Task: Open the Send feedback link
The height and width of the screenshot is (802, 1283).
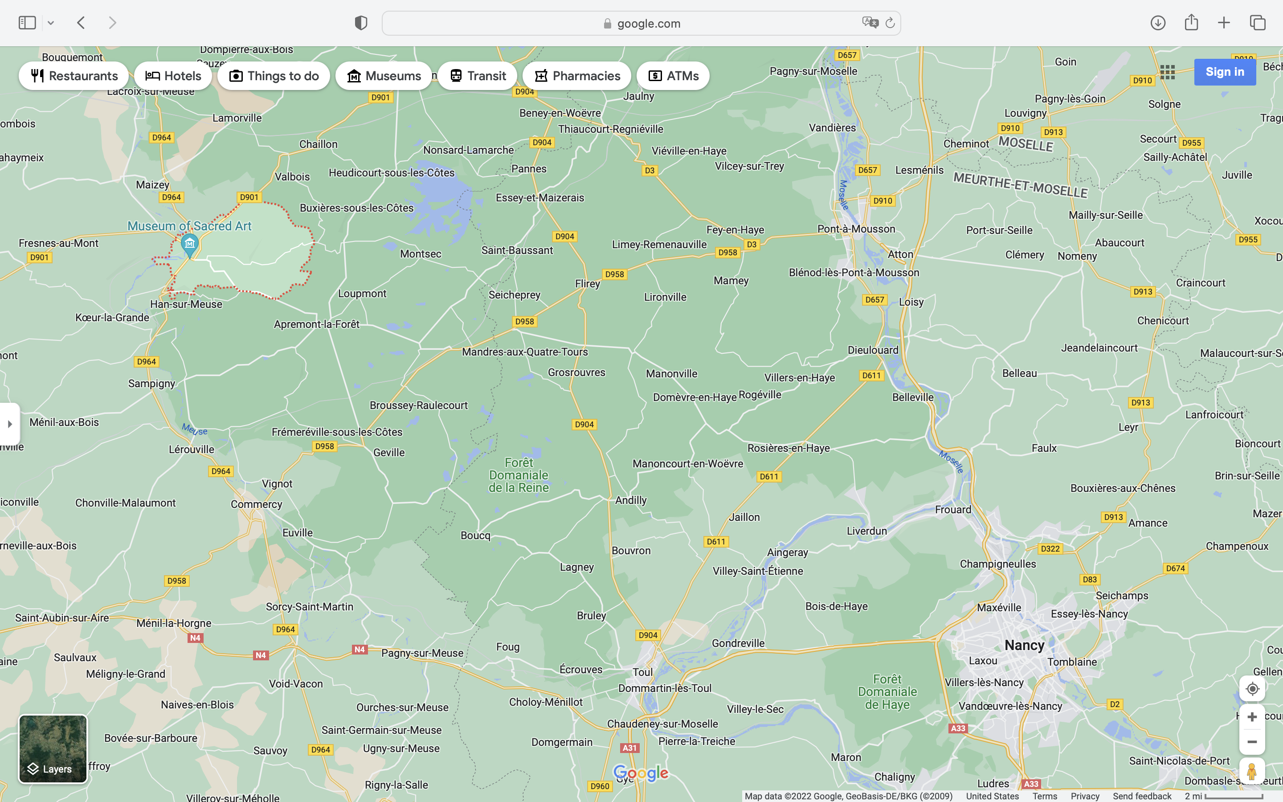Action: 1142,796
